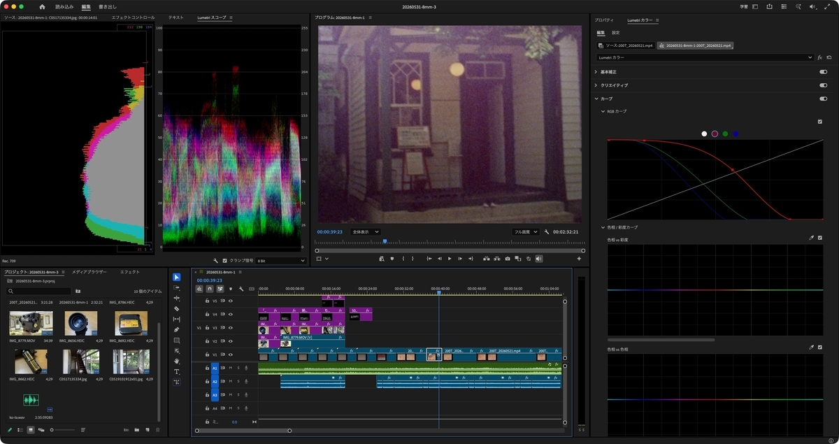Viewport: 839px width, 444px height.
Task: Toggle Curves section switch
Action: tap(823, 99)
